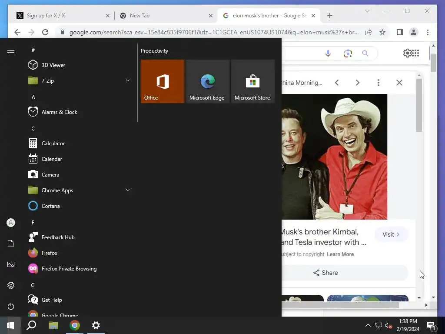Click the Windows Start button

coord(10,325)
